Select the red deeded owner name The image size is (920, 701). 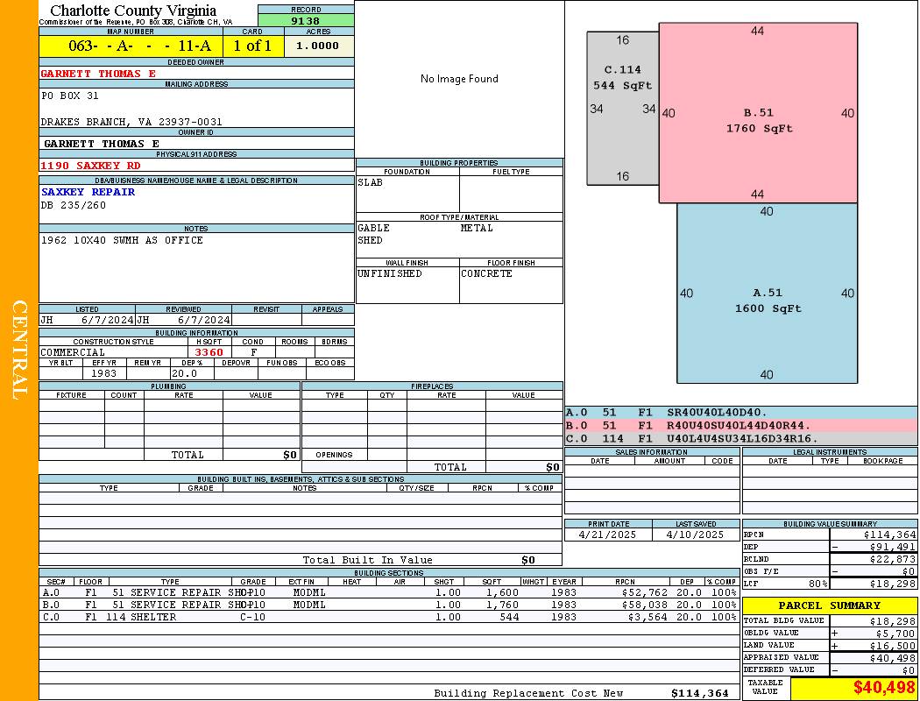[98, 74]
